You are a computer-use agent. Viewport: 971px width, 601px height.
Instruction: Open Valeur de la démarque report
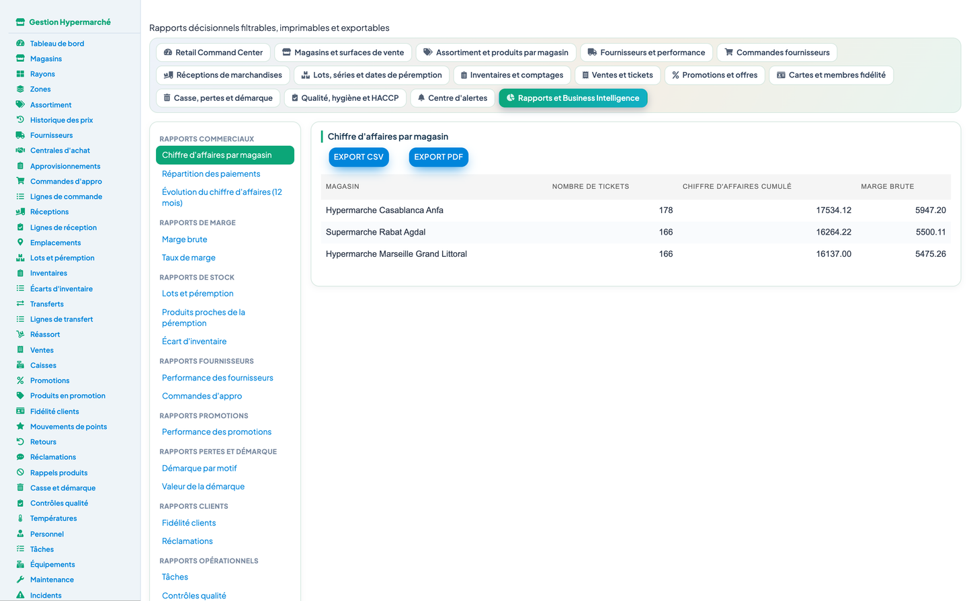click(x=203, y=487)
